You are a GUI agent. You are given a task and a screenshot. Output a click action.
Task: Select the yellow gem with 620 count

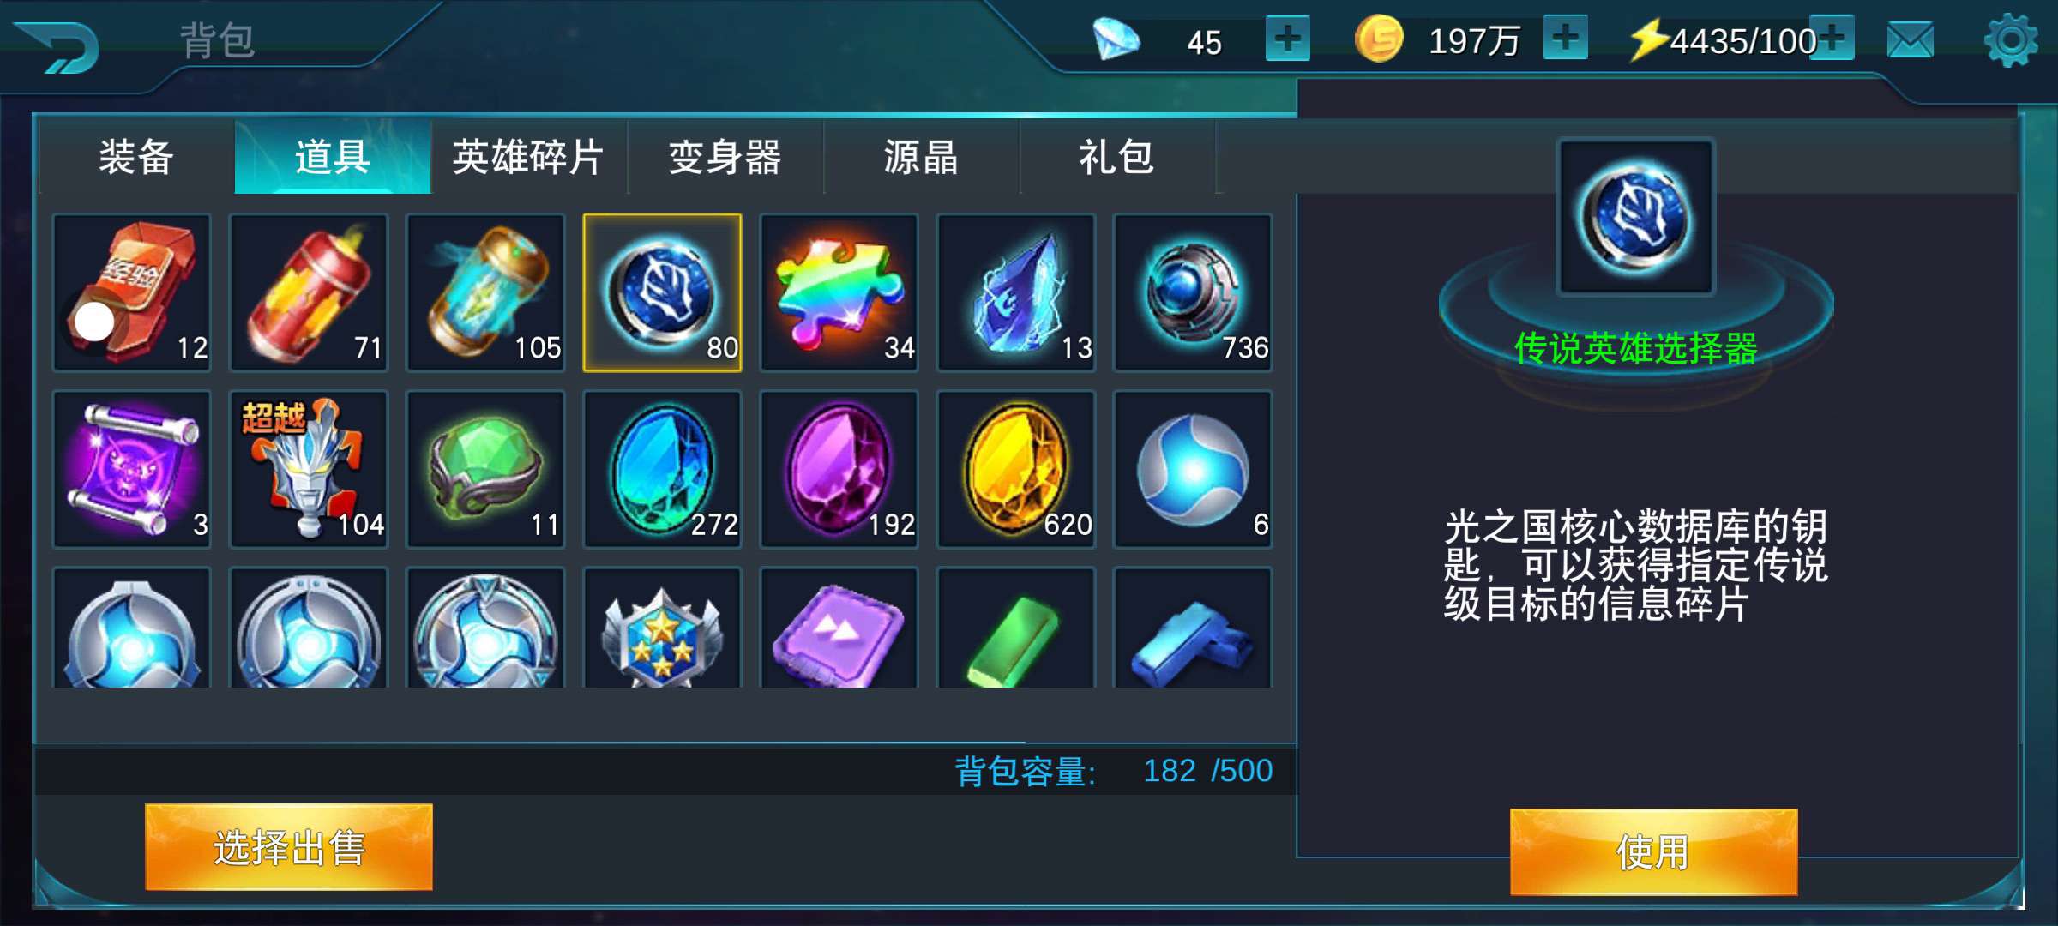pyautogui.click(x=1015, y=469)
